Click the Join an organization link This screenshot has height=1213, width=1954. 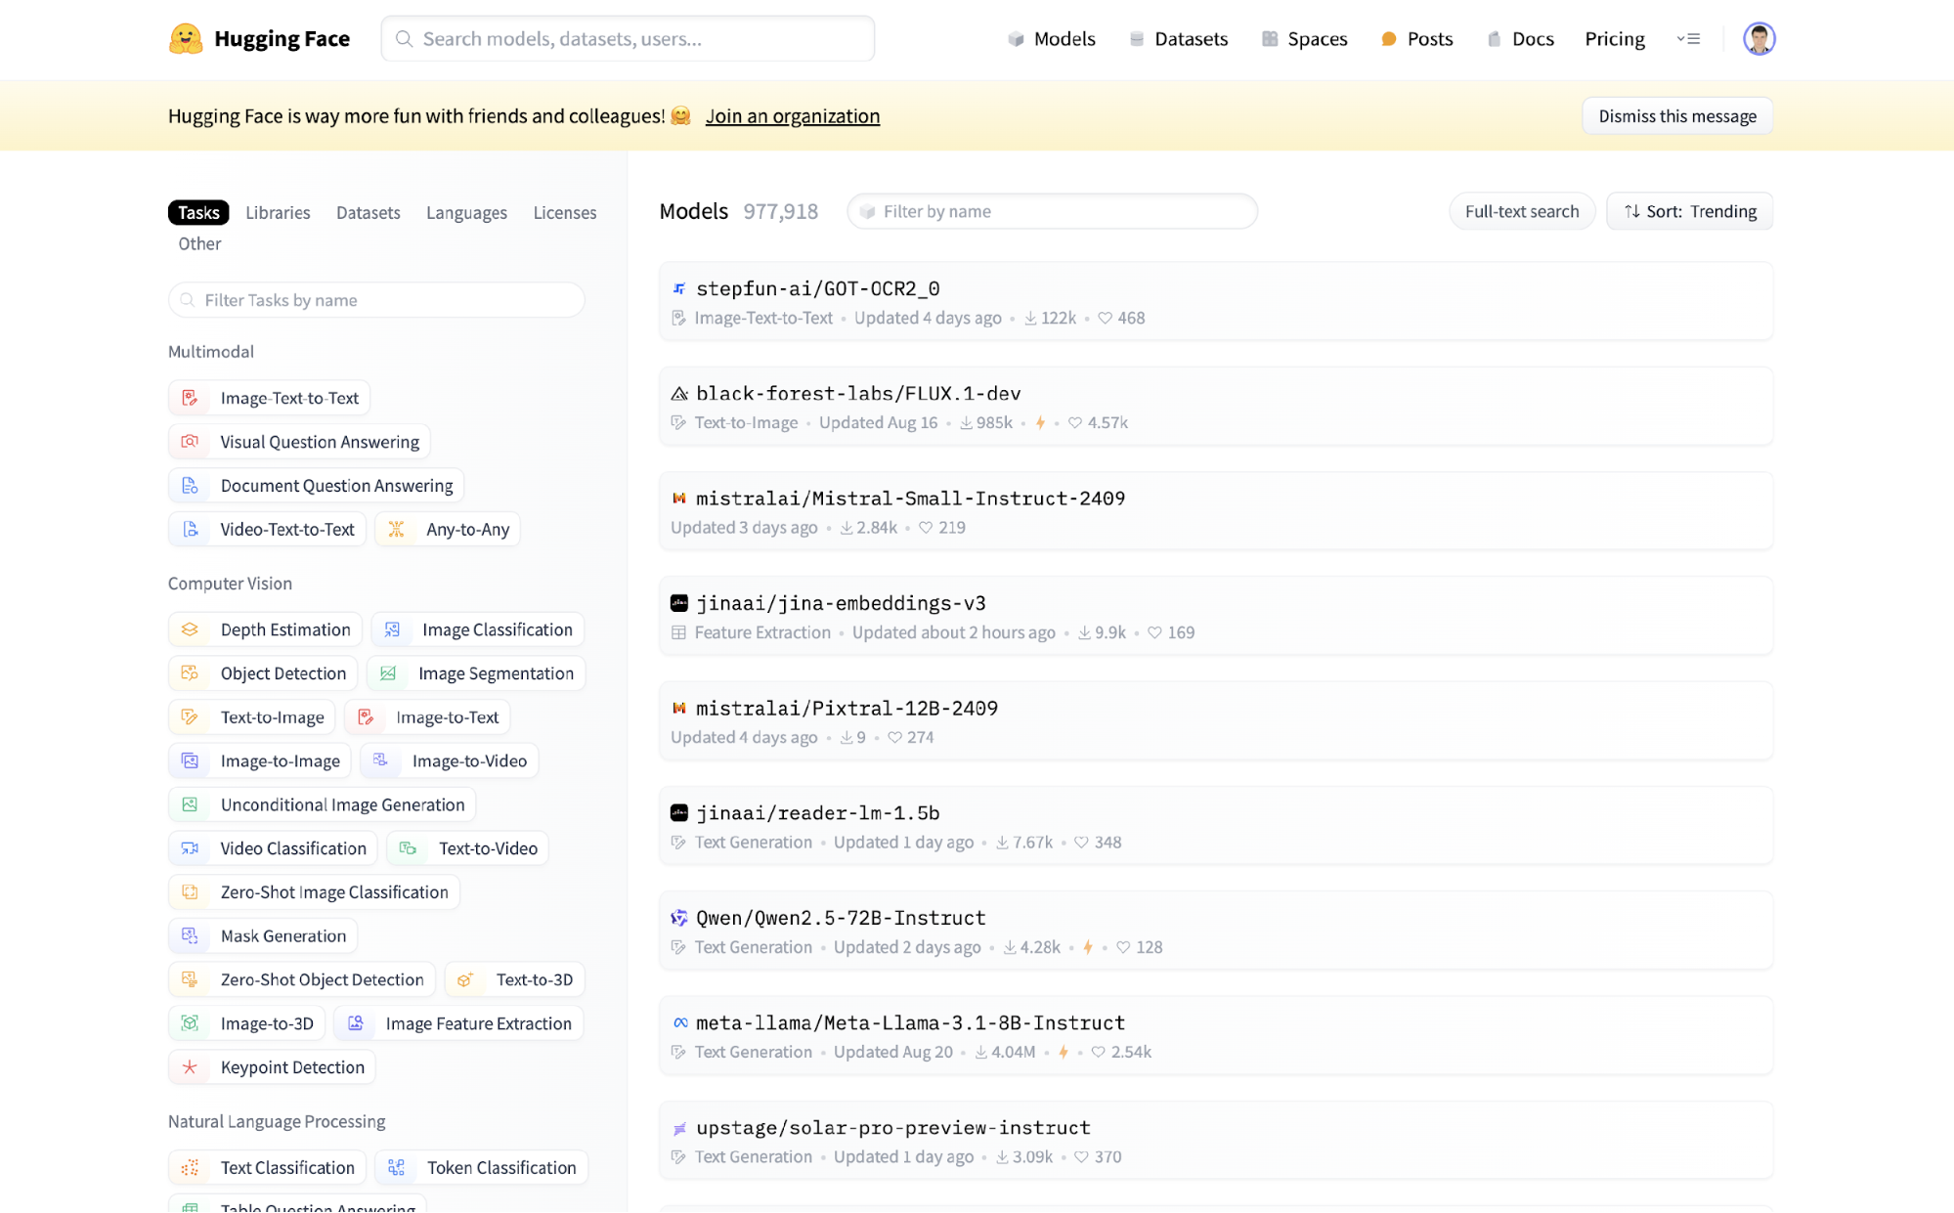793,116
